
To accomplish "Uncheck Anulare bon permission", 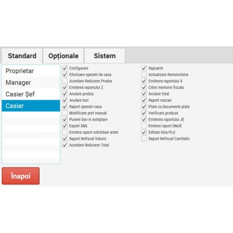I will click(65, 100).
